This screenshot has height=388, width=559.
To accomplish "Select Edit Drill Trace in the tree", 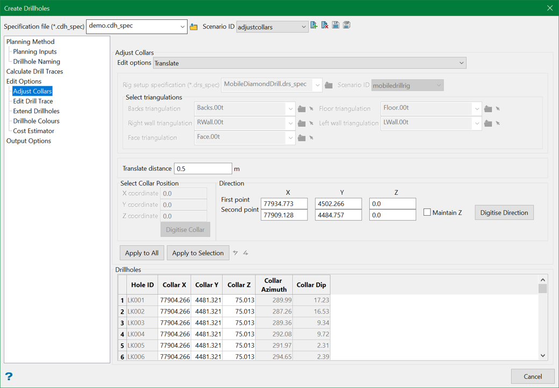I will (x=33, y=101).
